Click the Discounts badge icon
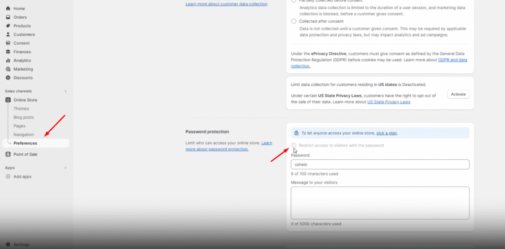Viewport: 505px width, 249px height. [8, 77]
